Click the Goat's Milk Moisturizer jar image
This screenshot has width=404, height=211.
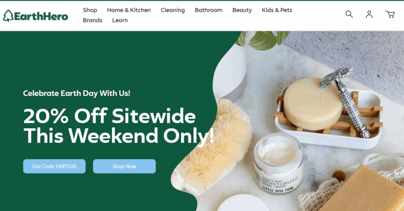pos(278,163)
